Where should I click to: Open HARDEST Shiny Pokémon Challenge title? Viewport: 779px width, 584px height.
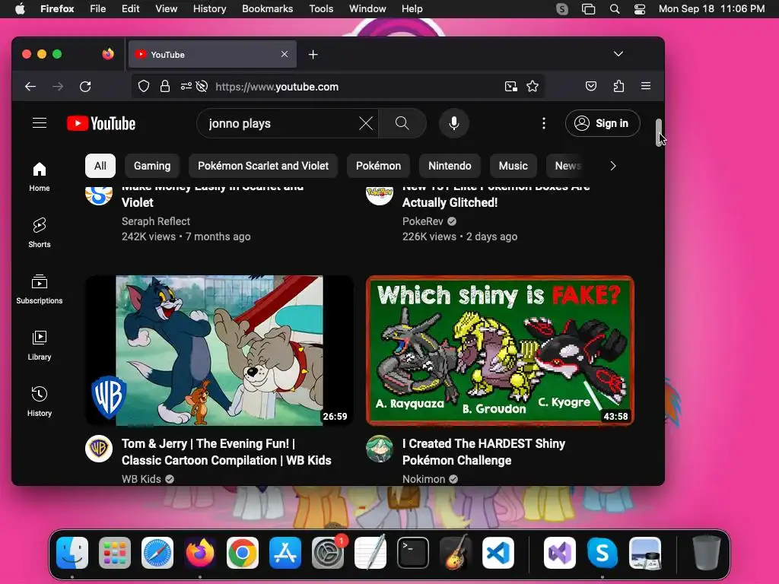484,452
